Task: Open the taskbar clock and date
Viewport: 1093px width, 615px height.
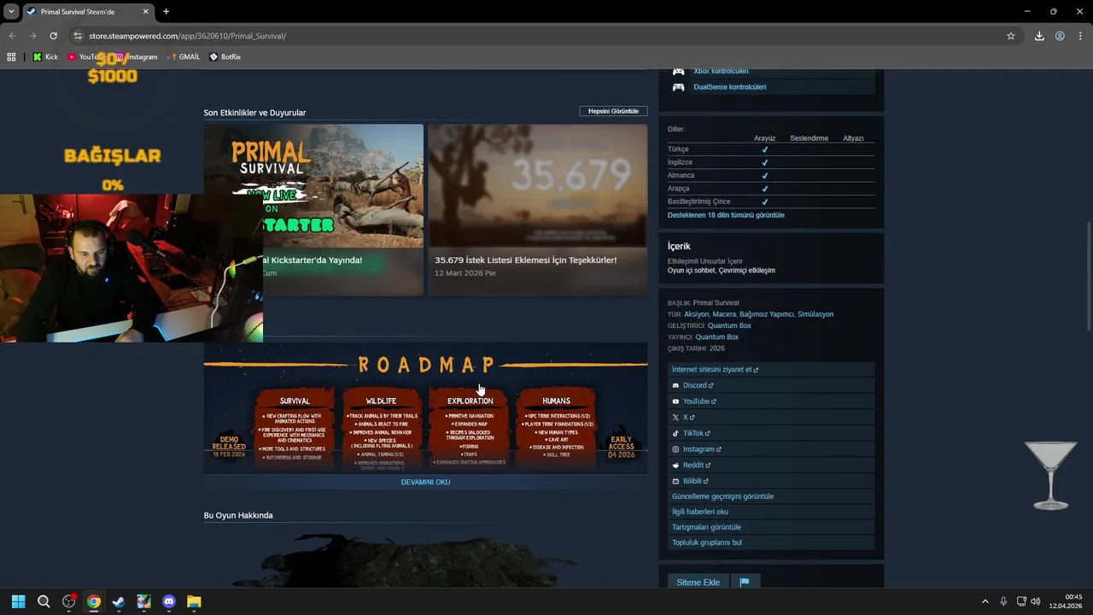Action: 1066,601
